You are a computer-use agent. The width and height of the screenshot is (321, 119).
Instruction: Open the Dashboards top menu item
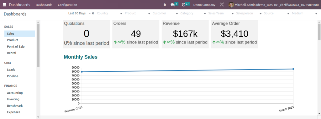[44, 5]
